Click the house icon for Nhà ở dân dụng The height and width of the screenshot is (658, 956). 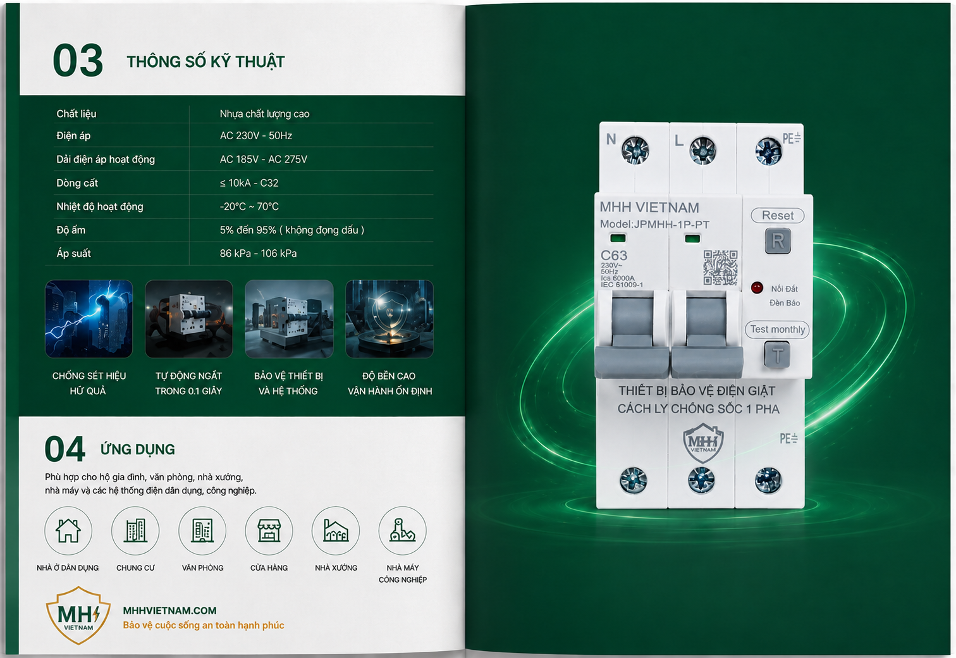click(68, 530)
